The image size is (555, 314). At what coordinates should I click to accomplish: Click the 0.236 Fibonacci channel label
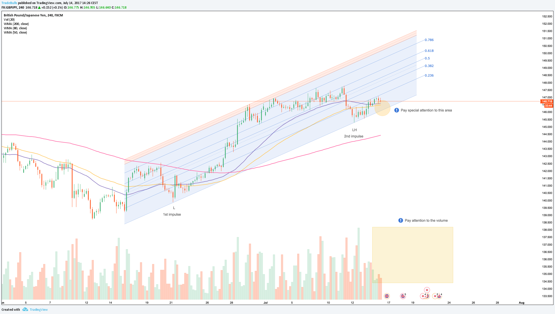(x=429, y=75)
